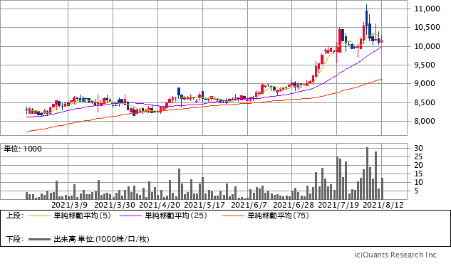Viewport: 451px width, 266px height.
Task: Click the 上段: legend label
Action: click(14, 216)
